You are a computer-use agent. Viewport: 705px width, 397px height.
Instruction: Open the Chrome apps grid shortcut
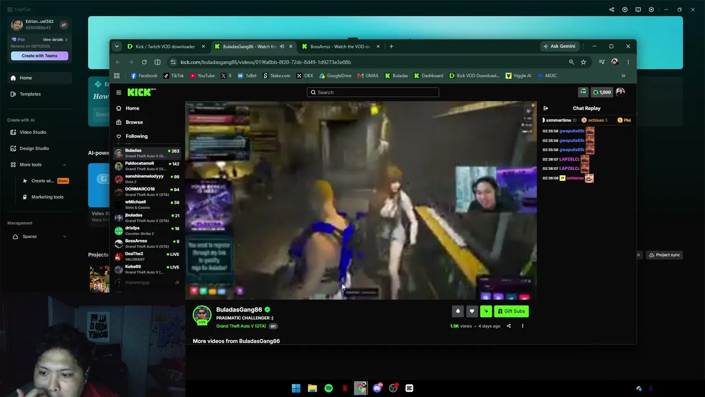pyautogui.click(x=117, y=76)
